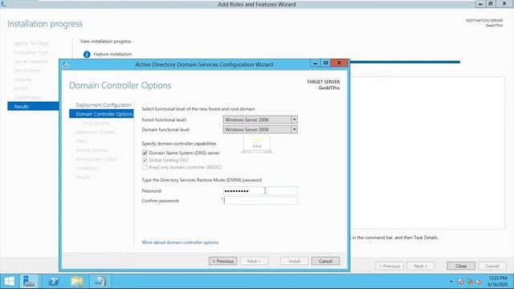Select Results step in Add Roles wizard
The width and height of the screenshot is (514, 289).
pos(33,107)
